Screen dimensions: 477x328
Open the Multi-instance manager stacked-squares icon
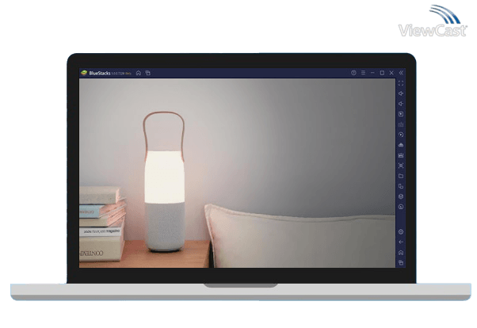click(x=401, y=186)
